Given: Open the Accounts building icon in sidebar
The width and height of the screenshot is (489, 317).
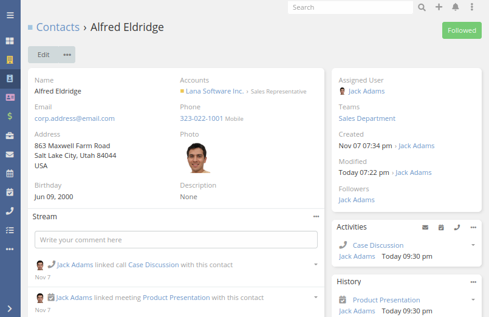Looking at the screenshot, I should (10, 60).
